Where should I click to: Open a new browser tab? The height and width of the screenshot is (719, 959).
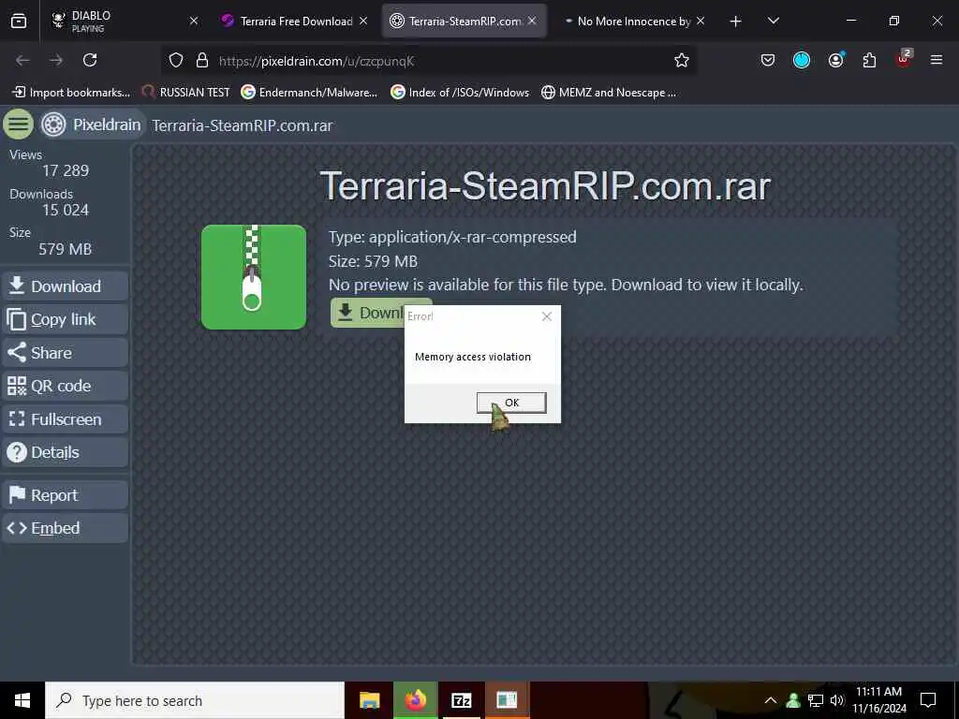pyautogui.click(x=736, y=22)
